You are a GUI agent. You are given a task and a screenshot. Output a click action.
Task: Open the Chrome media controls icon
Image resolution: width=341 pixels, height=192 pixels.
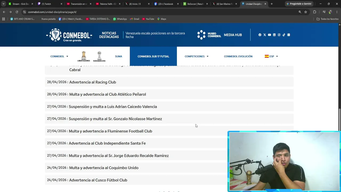[x=324, y=12]
